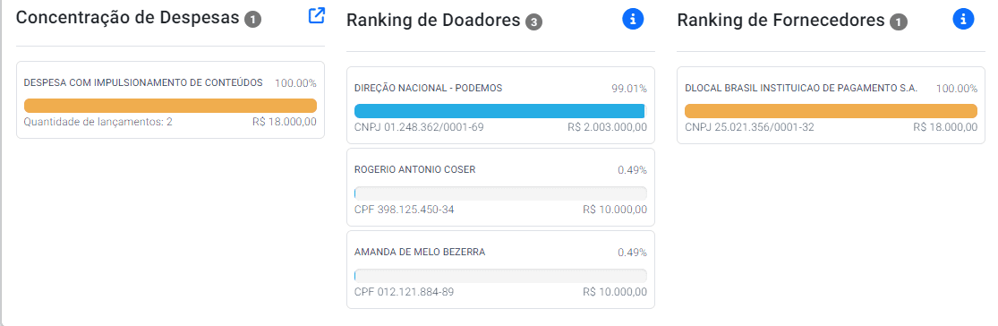998x326 pixels.
Task: Click info icon beside Ranking de Doadores
Action: pyautogui.click(x=633, y=20)
